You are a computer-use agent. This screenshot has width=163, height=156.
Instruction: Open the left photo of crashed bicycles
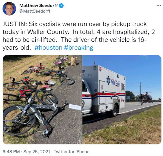(42, 100)
